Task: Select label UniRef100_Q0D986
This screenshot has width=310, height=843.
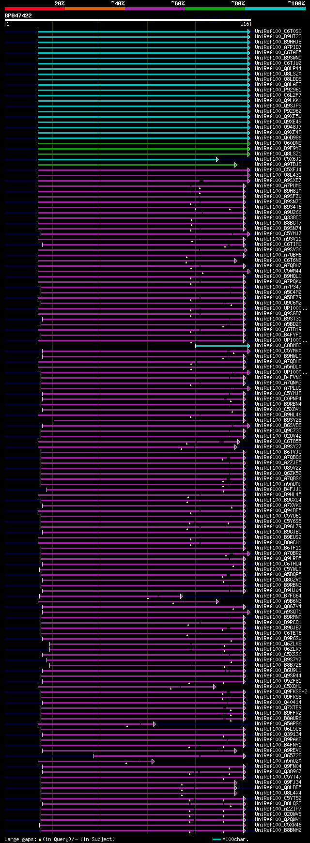Action: pyautogui.click(x=278, y=138)
